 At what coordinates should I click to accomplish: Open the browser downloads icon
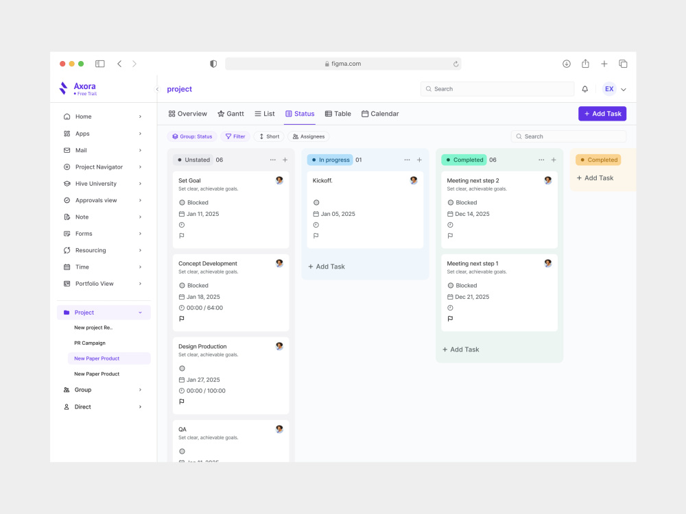(x=567, y=64)
